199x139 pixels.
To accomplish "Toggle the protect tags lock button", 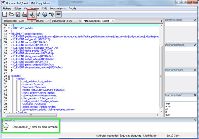I will [59, 14].
